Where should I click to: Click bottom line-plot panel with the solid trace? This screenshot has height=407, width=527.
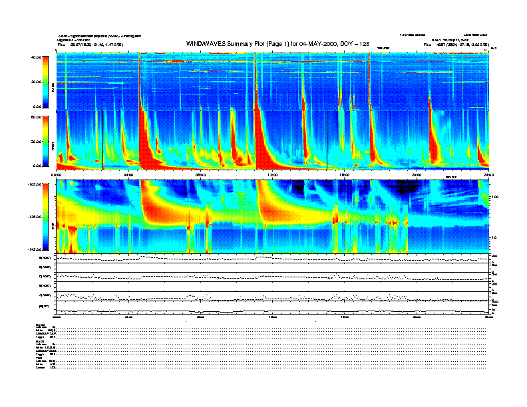pos(273,307)
